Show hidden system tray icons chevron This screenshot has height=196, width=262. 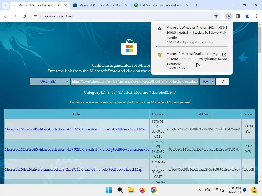[199, 190]
